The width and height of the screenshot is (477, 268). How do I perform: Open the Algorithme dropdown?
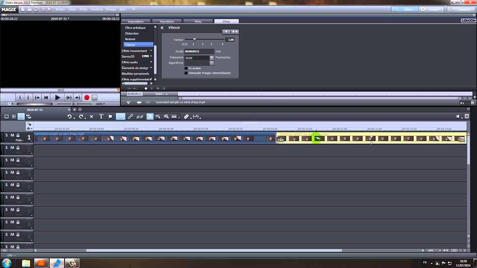coord(212,63)
